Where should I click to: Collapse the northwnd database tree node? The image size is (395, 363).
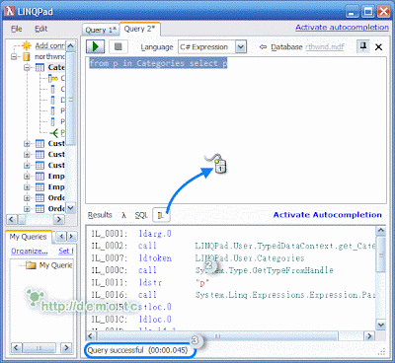[x=14, y=56]
